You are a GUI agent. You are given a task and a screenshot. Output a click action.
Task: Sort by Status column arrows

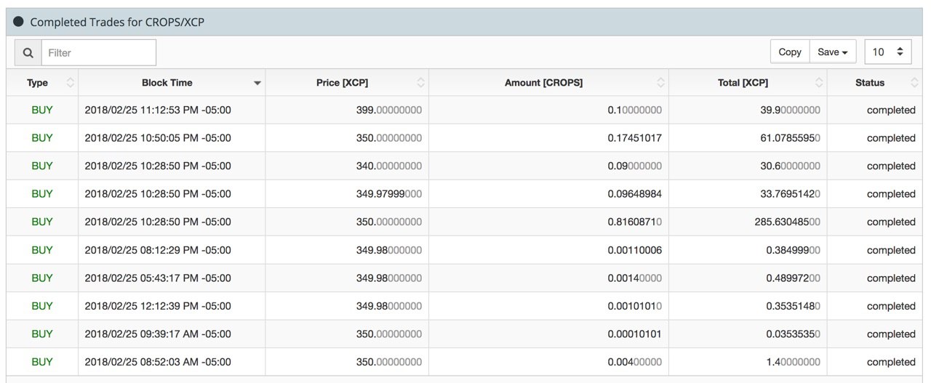click(x=914, y=83)
